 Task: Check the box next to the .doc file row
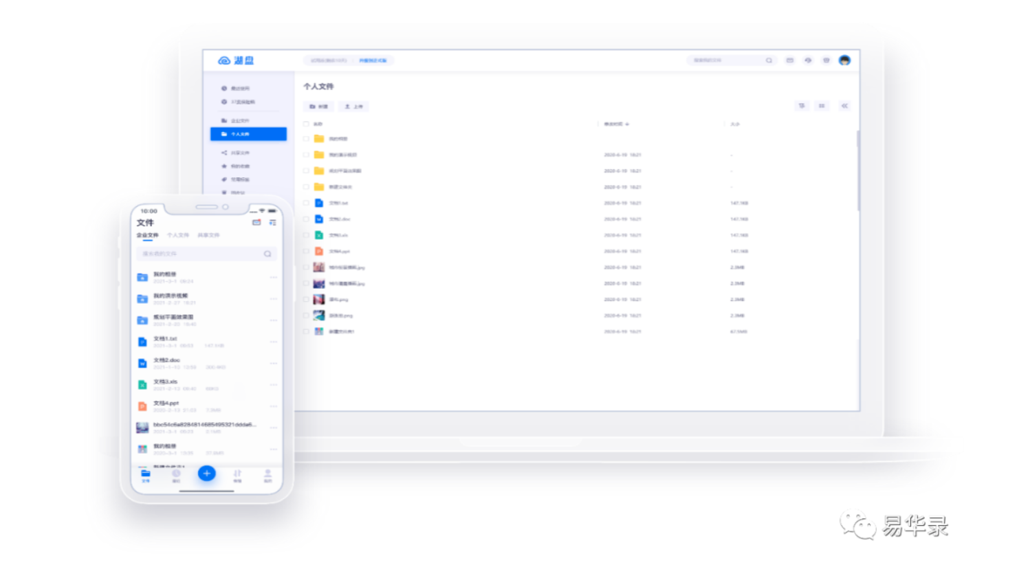point(306,219)
